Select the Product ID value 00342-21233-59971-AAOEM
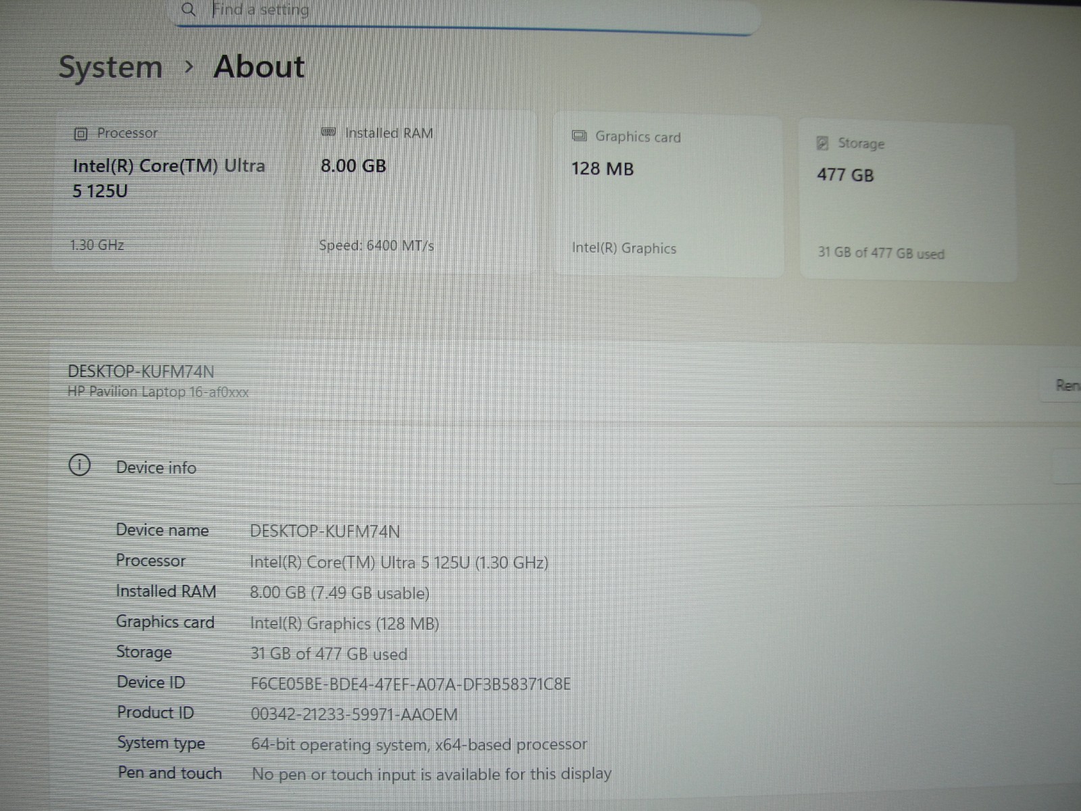The image size is (1081, 811). coord(354,714)
